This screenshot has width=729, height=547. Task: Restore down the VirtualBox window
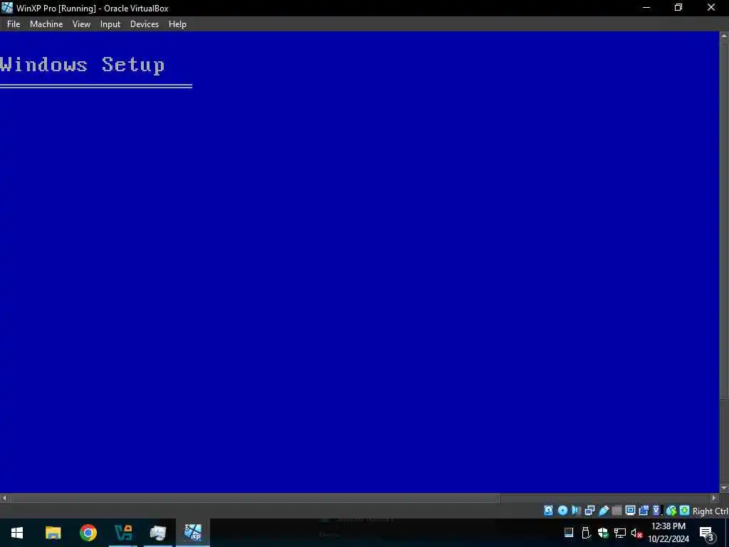678,8
